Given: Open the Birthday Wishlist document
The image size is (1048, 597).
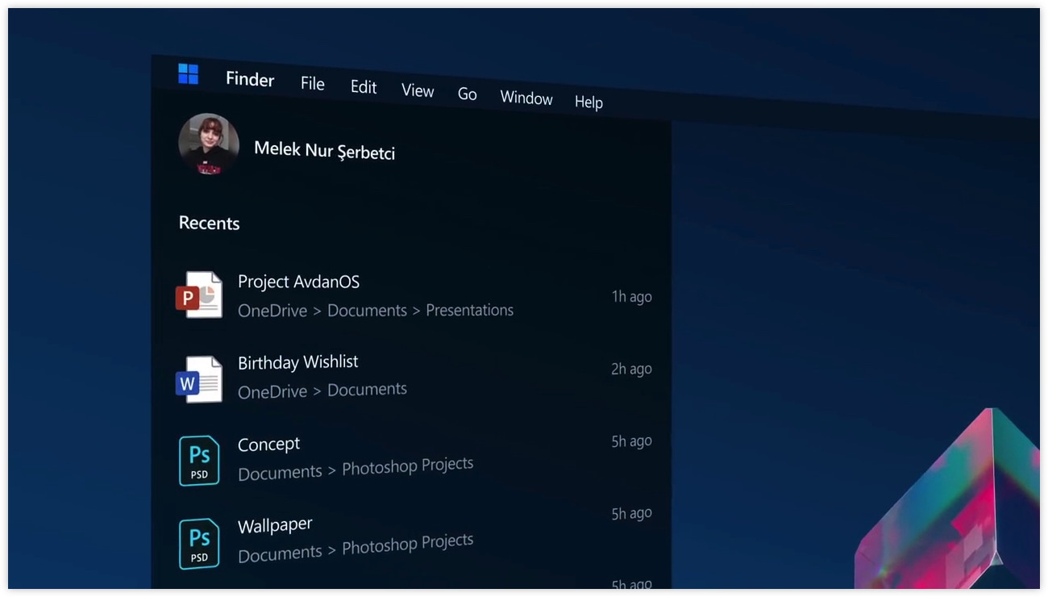Looking at the screenshot, I should (x=297, y=362).
